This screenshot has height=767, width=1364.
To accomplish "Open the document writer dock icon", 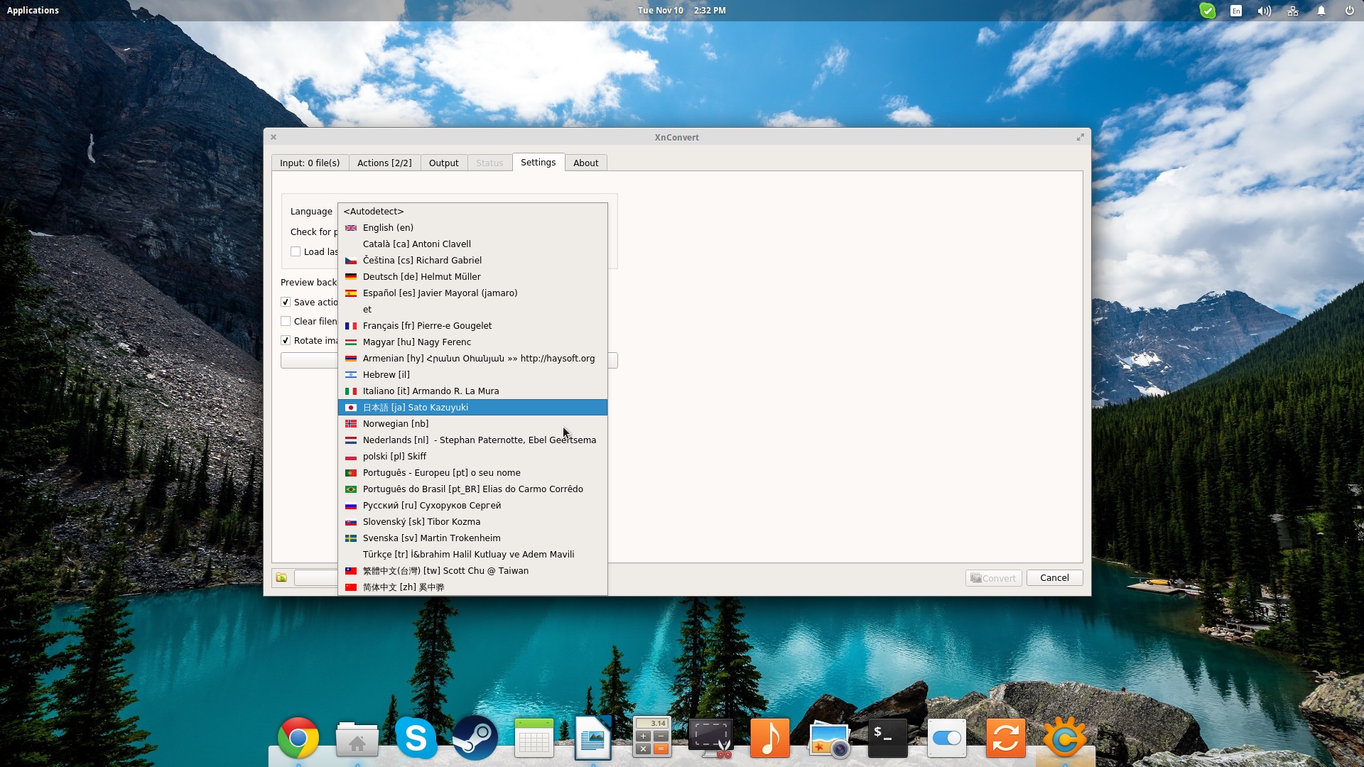I will tap(593, 738).
